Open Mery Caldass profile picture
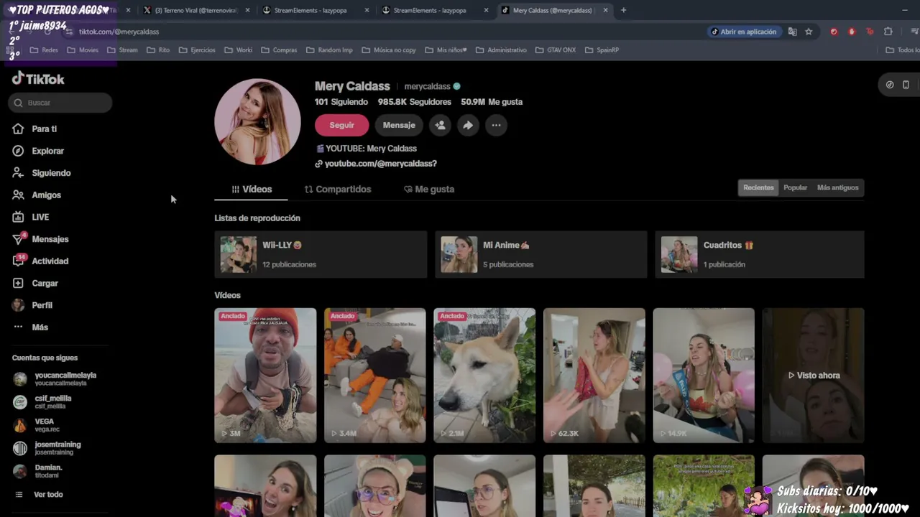 click(257, 121)
